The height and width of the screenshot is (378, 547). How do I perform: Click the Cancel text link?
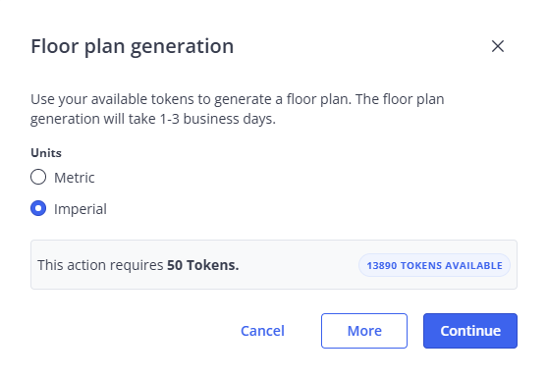click(x=262, y=331)
